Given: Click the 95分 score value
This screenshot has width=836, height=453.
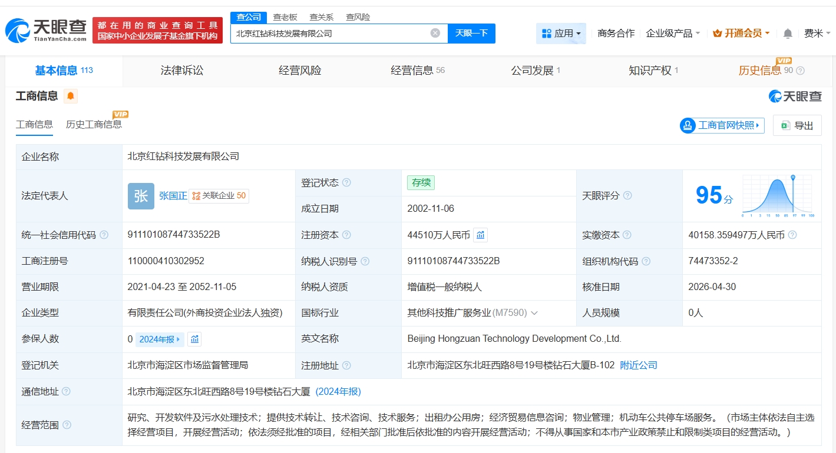Looking at the screenshot, I should 714,195.
